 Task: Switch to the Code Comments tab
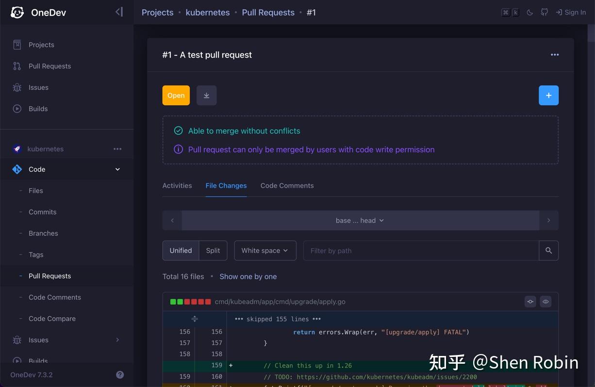tap(287, 185)
